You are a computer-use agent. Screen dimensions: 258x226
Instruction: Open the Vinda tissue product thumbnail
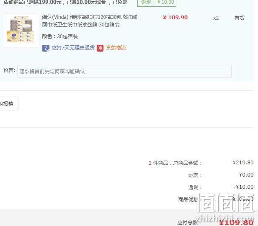[21, 30]
